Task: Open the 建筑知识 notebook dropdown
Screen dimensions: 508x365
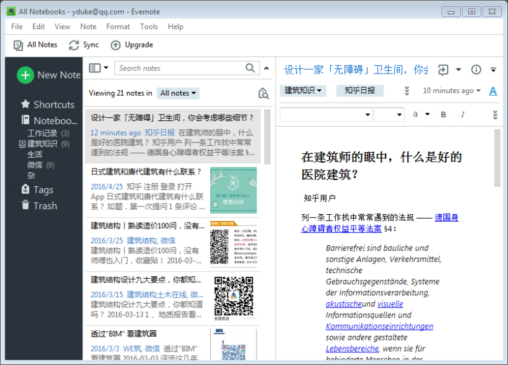Action: tap(303, 91)
